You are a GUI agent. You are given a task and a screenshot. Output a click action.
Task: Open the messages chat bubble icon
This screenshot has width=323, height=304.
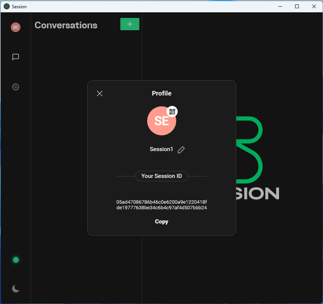coord(16,57)
